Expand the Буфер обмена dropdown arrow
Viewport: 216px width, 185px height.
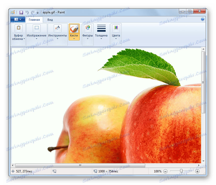[24, 39]
